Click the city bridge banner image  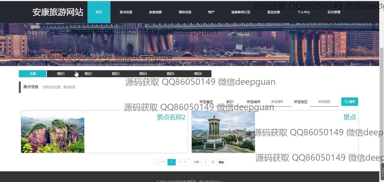point(189,44)
